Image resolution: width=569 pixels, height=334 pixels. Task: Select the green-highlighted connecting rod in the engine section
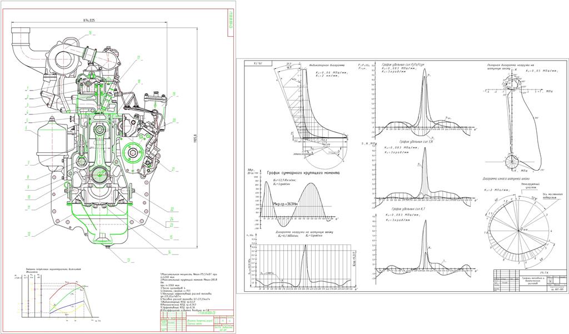click(x=100, y=151)
